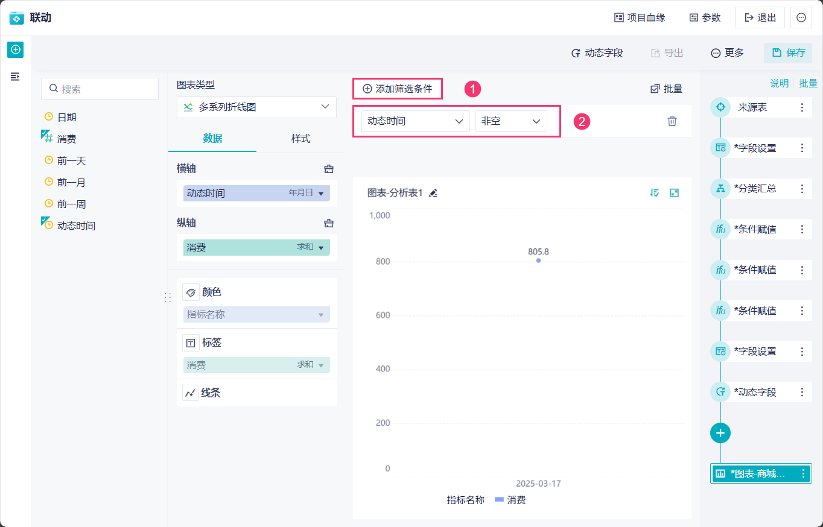Image resolution: width=823 pixels, height=527 pixels.
Task: Click the chart sort icon
Action: [x=655, y=193]
